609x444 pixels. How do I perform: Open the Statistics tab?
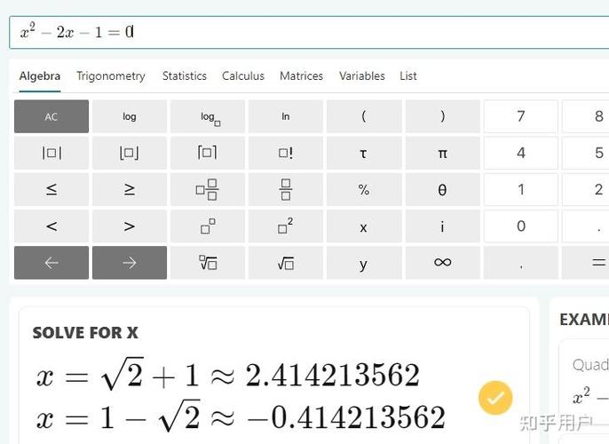click(x=185, y=76)
